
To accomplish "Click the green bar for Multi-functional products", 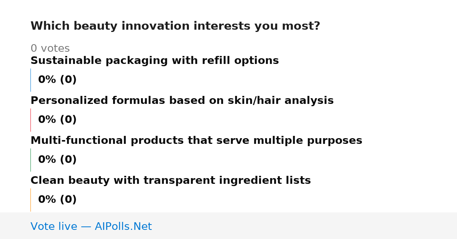I will pos(30,160).
